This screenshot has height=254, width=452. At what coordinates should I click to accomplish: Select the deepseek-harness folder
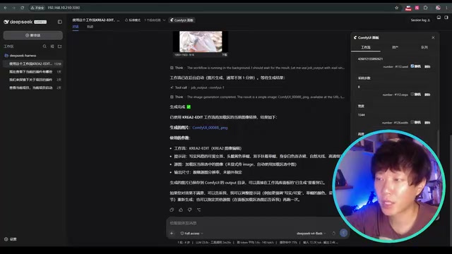coord(23,56)
